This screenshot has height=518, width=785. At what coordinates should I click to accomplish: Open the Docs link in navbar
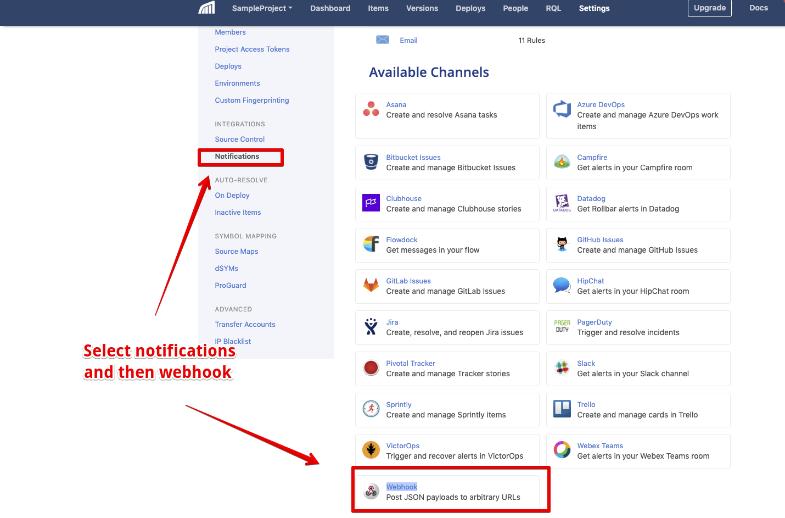pyautogui.click(x=759, y=8)
